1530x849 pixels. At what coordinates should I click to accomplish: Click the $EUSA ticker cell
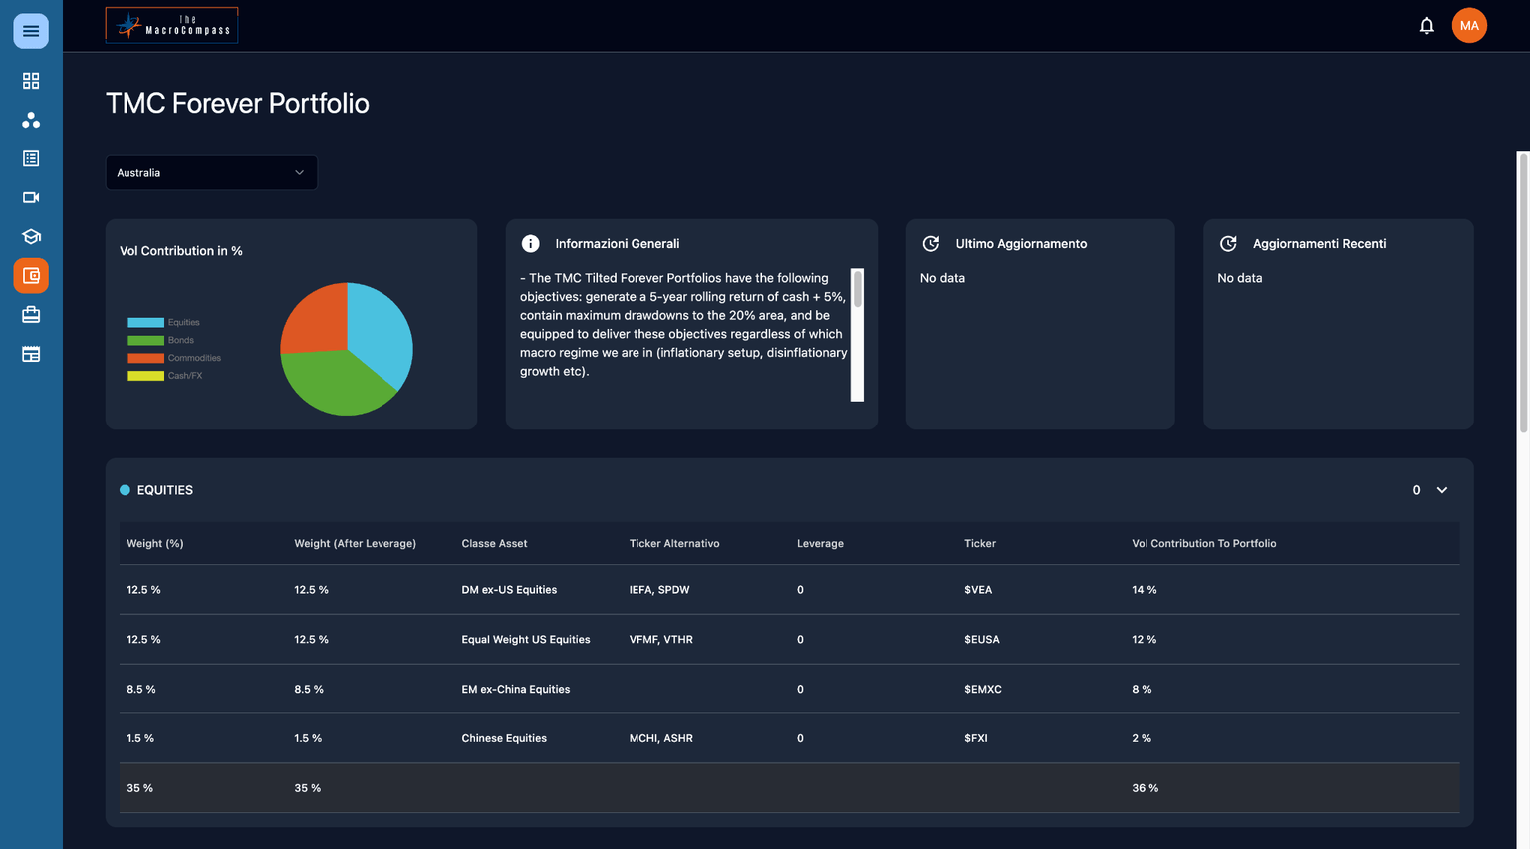pos(982,640)
